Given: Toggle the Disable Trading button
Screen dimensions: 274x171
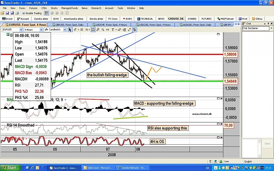Looking at the screenshot, I should (32, 13).
